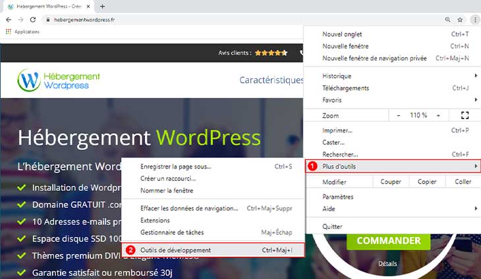The image size is (481, 279).
Task: Click the browser forward arrow
Action: (x=20, y=20)
